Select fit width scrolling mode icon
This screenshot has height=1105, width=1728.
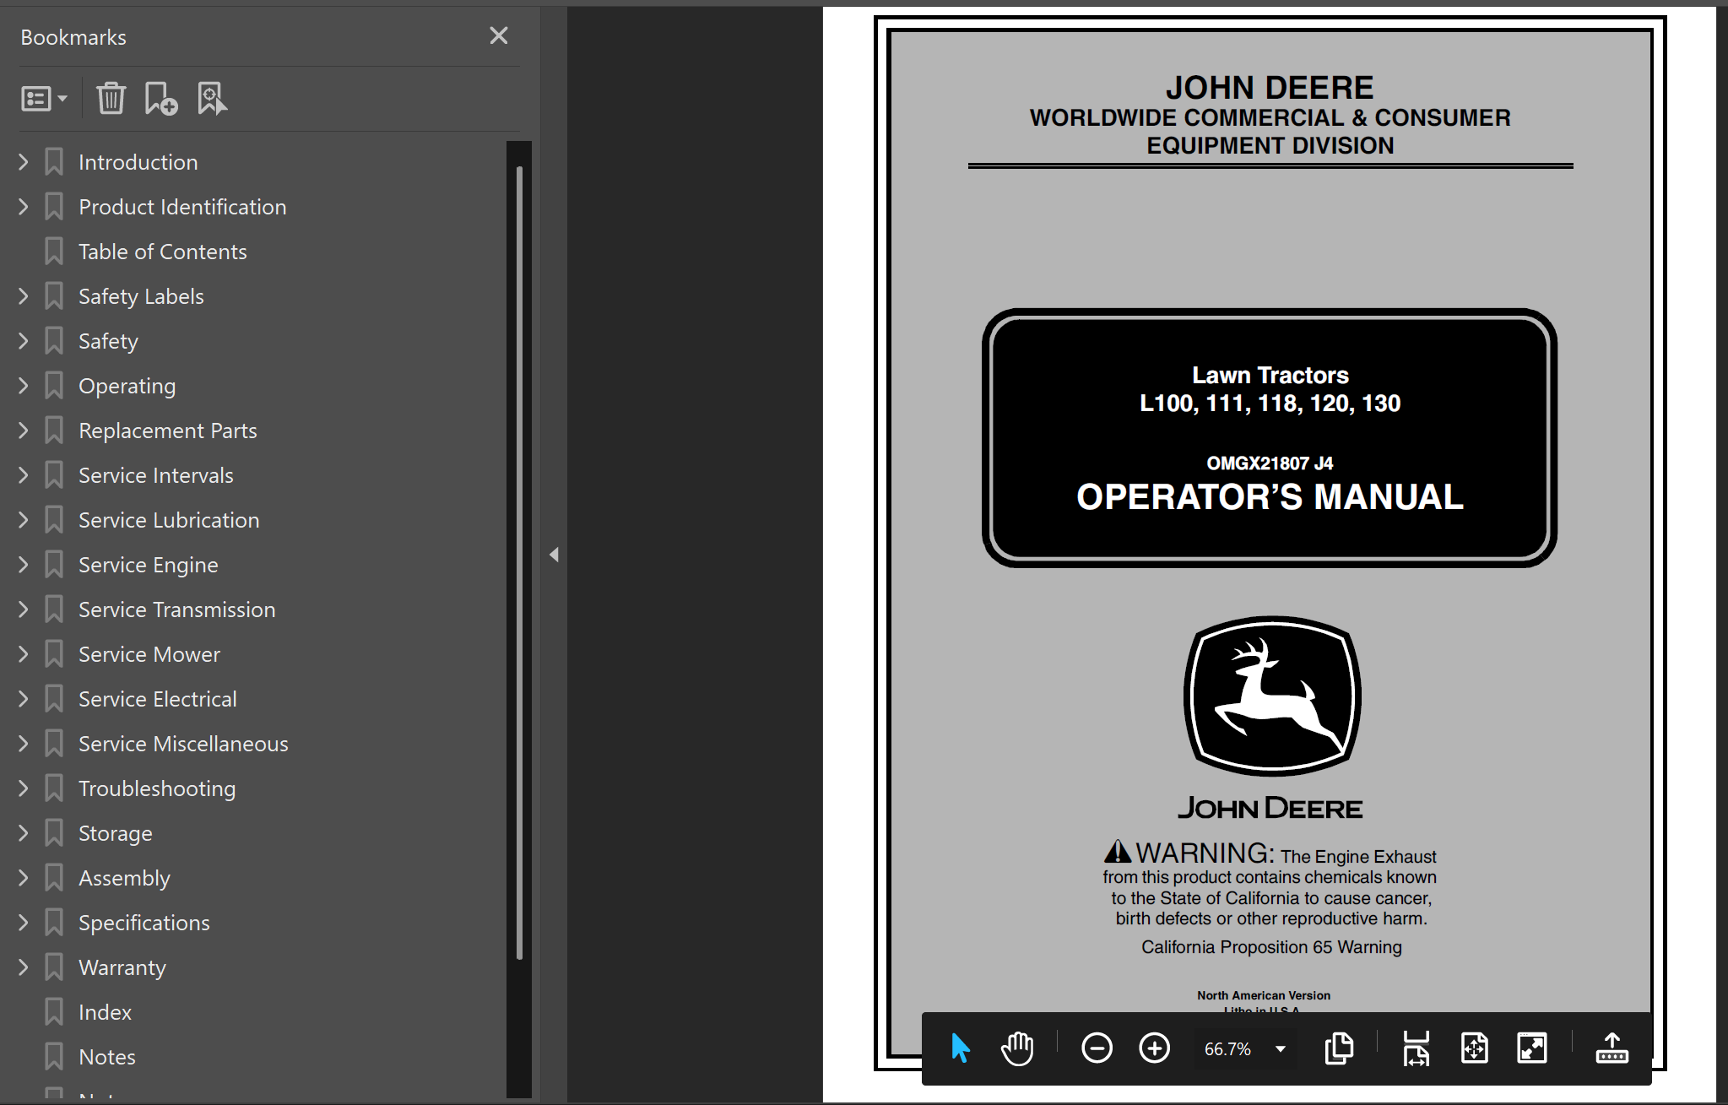1417,1048
